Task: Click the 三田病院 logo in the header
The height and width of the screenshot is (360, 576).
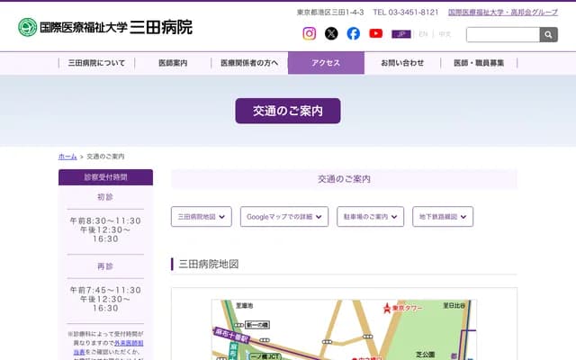Action: click(105, 27)
